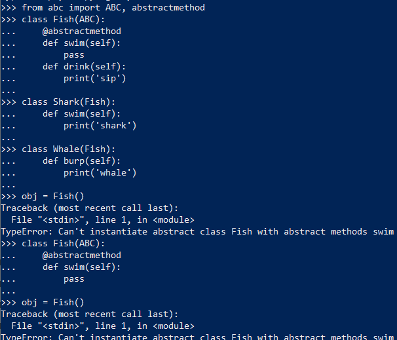Click the last 'obj = Fish()' command
Viewport: 397px width, 340px height.
click(52, 302)
